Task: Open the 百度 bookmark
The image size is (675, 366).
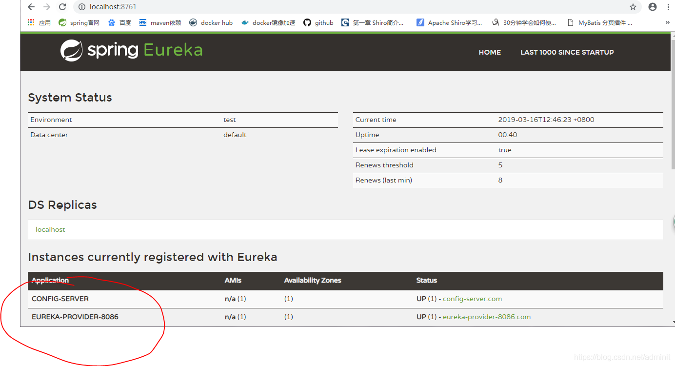Action: click(x=120, y=22)
